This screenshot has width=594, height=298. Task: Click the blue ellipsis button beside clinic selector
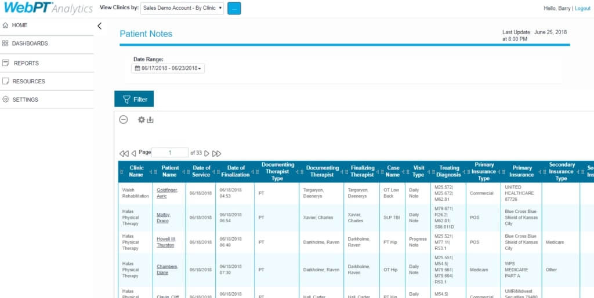coord(234,8)
